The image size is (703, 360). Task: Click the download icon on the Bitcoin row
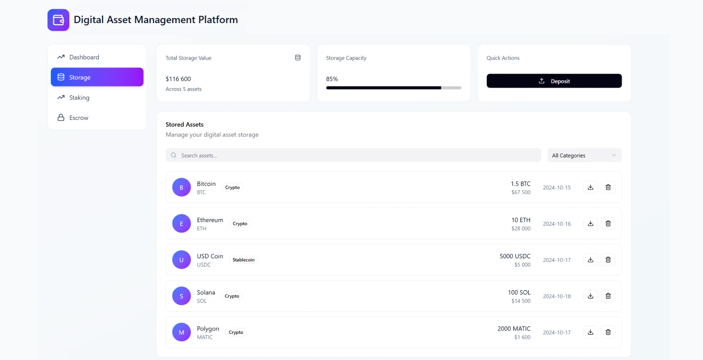point(590,187)
